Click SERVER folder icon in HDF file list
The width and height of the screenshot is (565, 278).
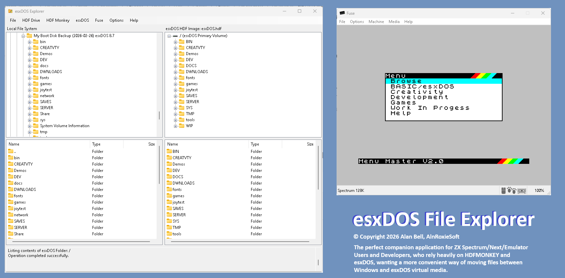(x=169, y=215)
